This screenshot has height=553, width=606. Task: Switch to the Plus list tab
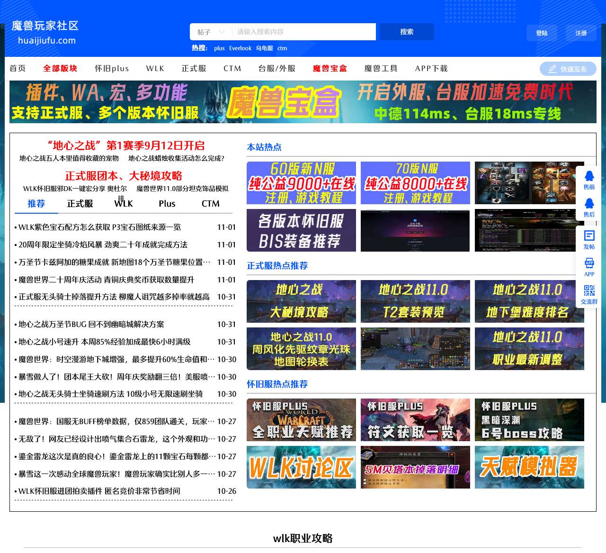(x=167, y=203)
